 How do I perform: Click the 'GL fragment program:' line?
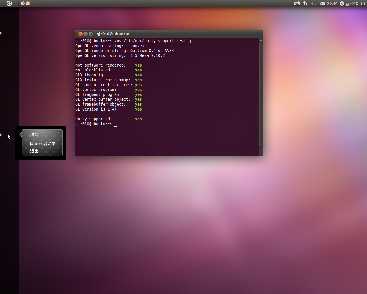(109, 95)
